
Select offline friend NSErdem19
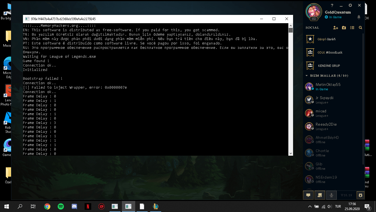[333, 179]
